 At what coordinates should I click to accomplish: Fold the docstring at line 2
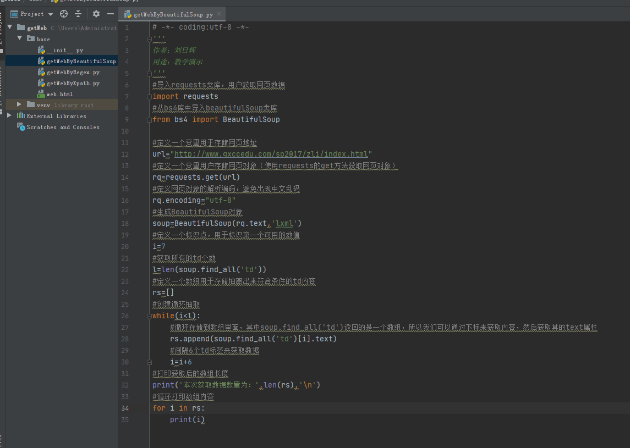point(149,39)
